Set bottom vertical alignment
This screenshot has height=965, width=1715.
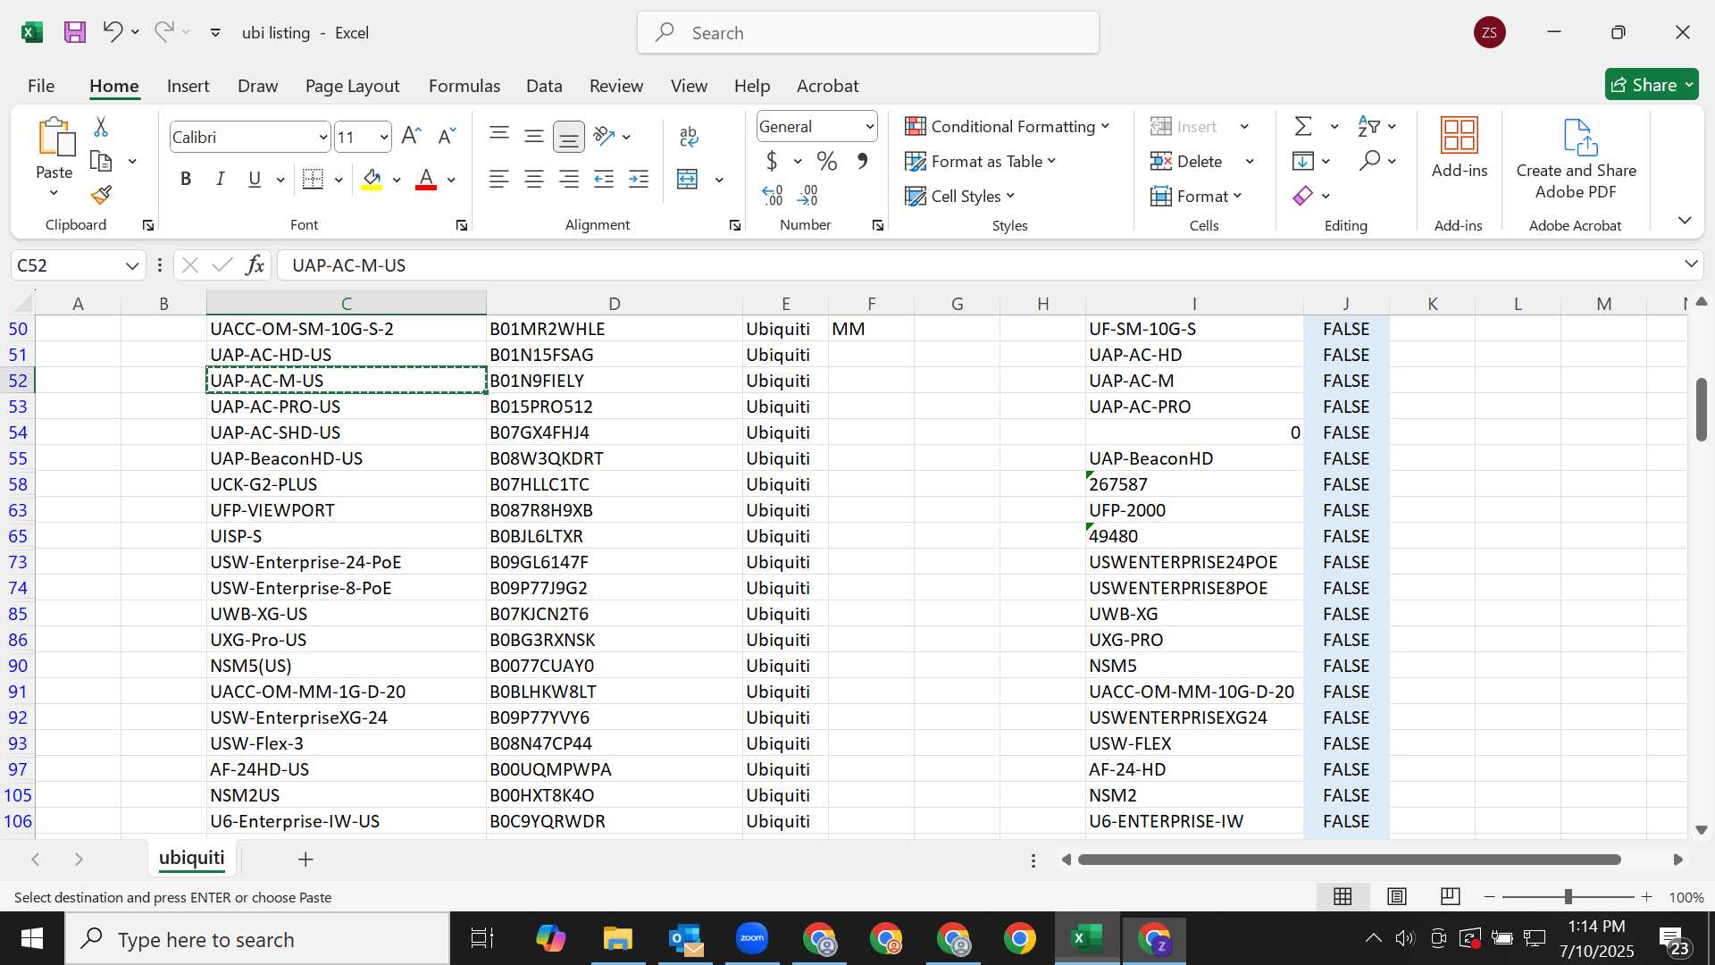[569, 136]
